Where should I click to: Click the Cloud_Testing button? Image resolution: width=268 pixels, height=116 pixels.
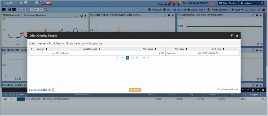click(228, 3)
